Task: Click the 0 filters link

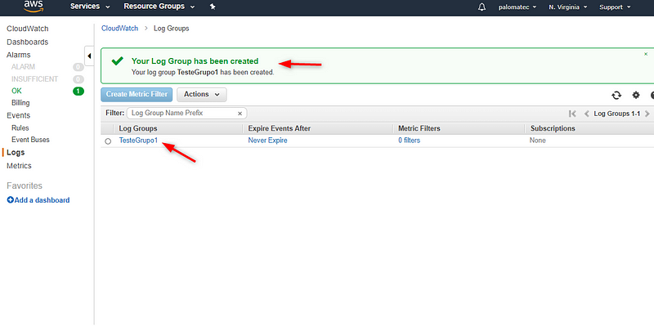Action: (x=410, y=141)
